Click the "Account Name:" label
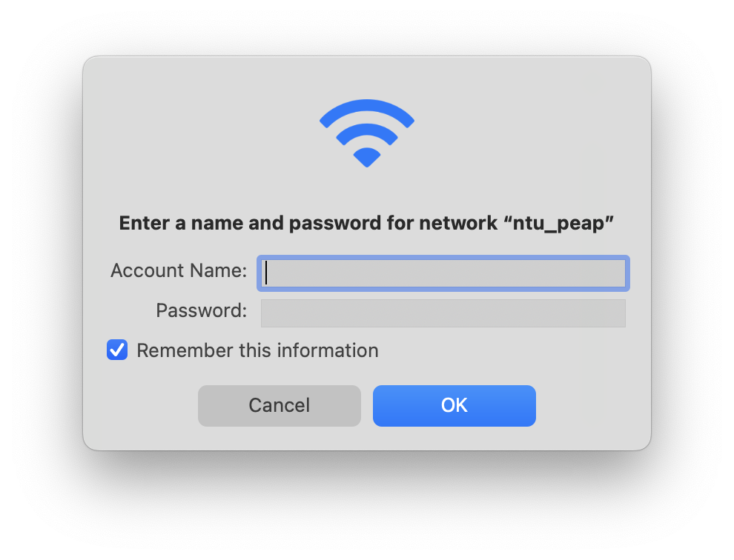The width and height of the screenshot is (734, 560). [179, 270]
